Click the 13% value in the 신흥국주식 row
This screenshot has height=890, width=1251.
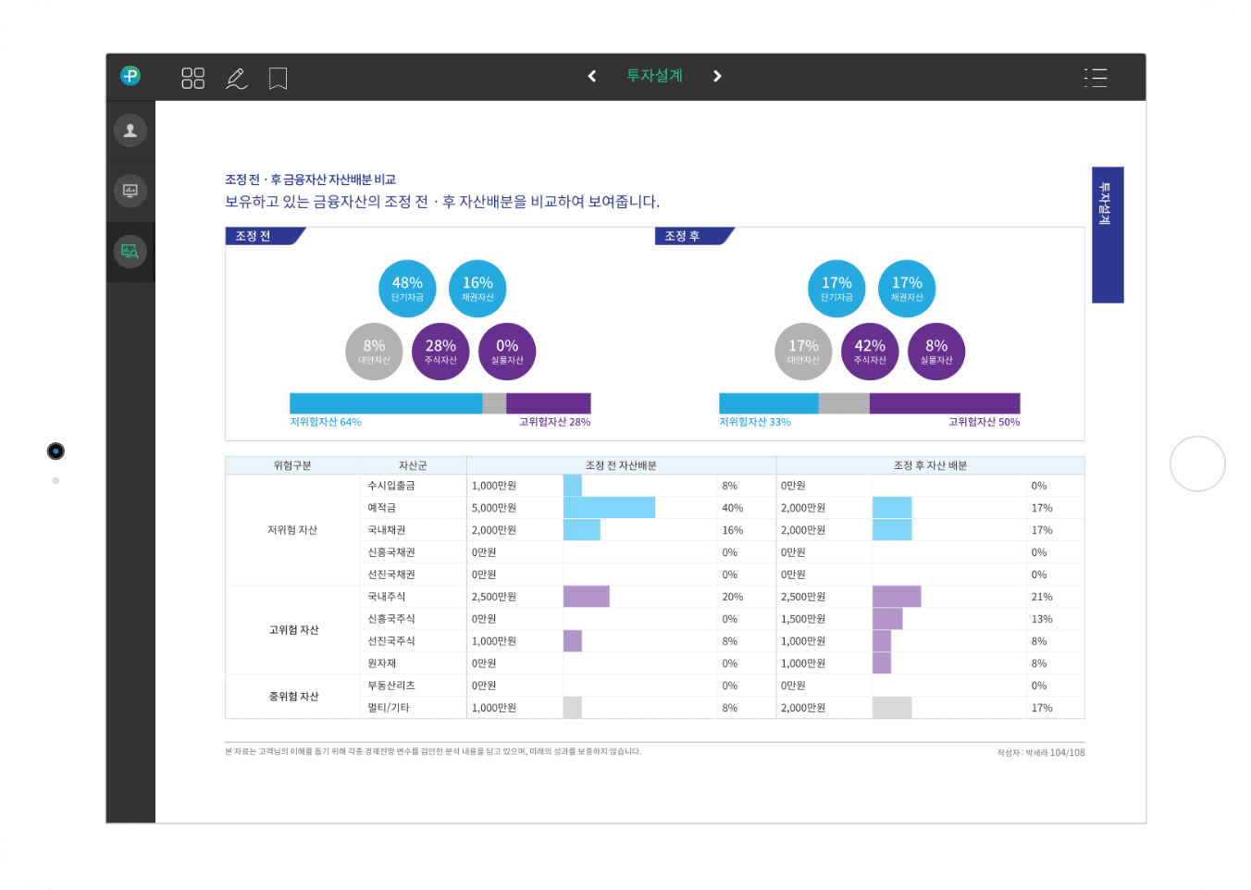pyautogui.click(x=1042, y=619)
